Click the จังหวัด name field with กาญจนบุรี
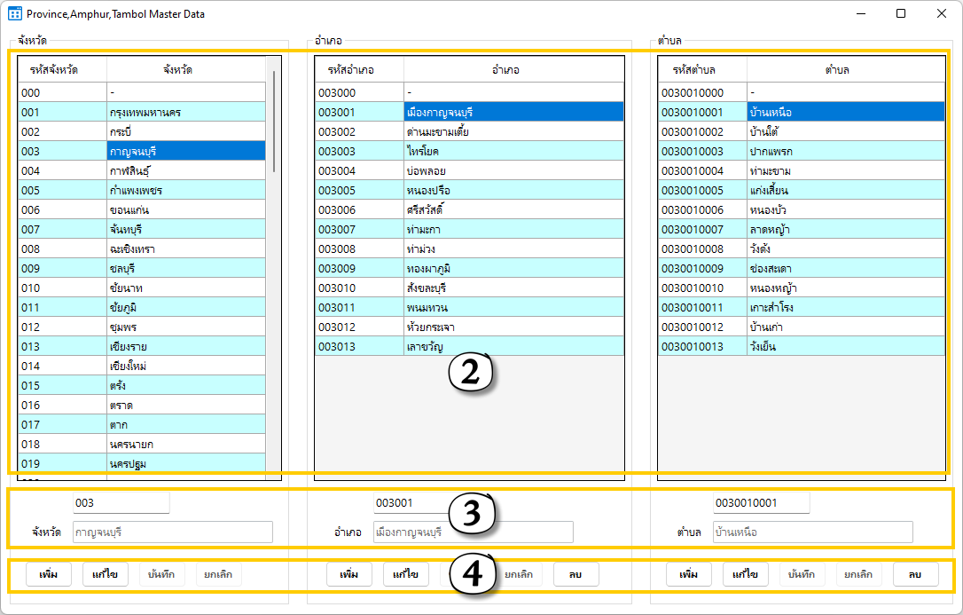The width and height of the screenshot is (963, 615). 172,532
